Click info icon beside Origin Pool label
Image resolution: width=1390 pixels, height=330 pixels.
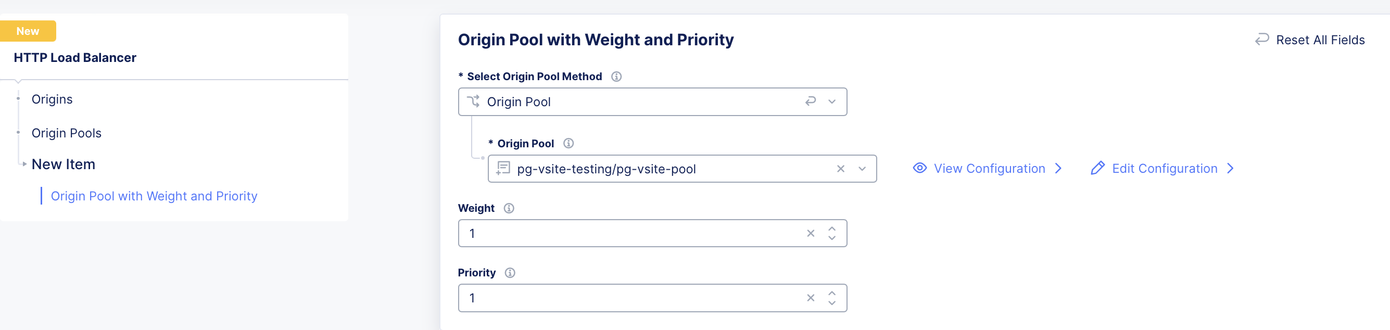568,144
